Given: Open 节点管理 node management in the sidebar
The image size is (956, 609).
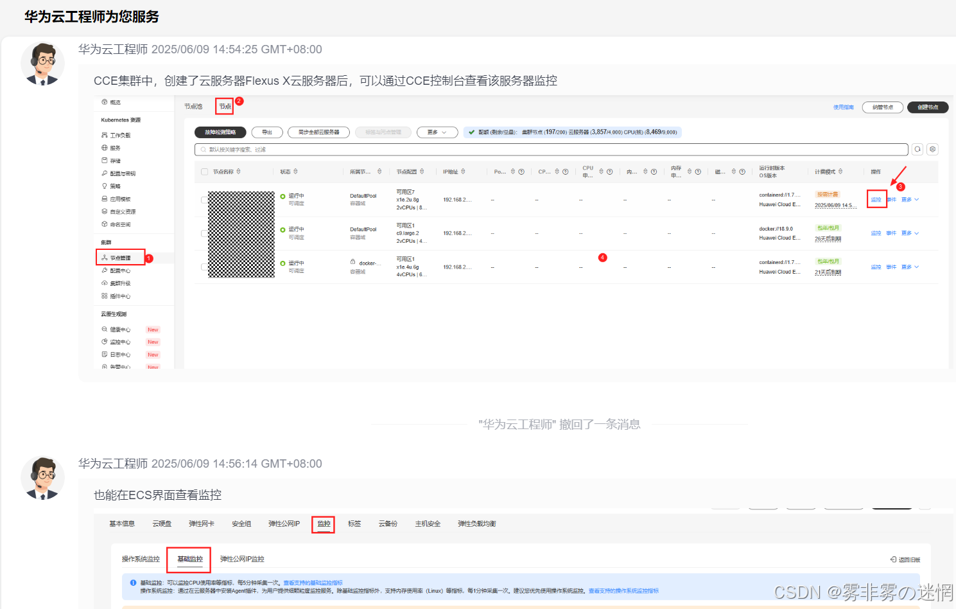Looking at the screenshot, I should click(x=116, y=258).
